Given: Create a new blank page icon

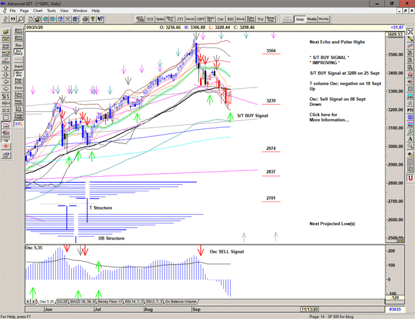Looking at the screenshot, I should coord(31,19).
